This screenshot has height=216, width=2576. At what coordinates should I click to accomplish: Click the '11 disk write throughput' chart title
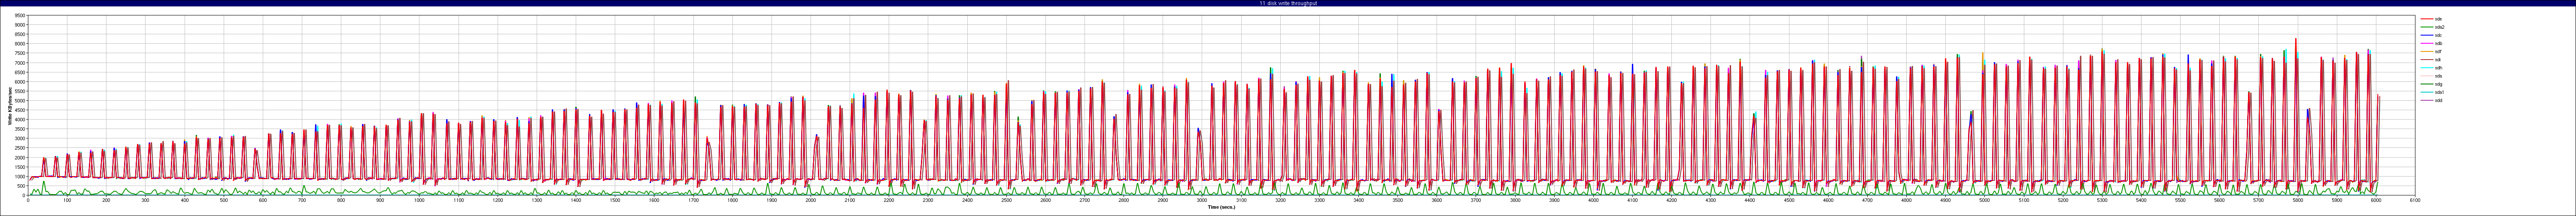(1288, 3)
